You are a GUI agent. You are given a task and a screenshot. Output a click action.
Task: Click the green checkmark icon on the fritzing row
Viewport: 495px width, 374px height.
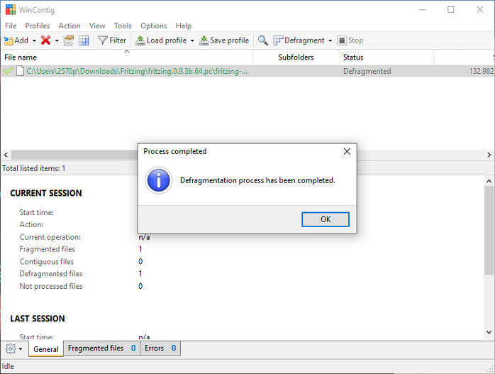click(8, 71)
